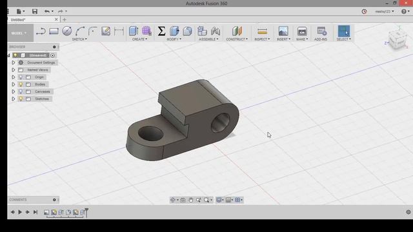Screen dimensions: 413x232
Task: Open the MODEL workspace dropdown
Action: pyautogui.click(x=19, y=33)
